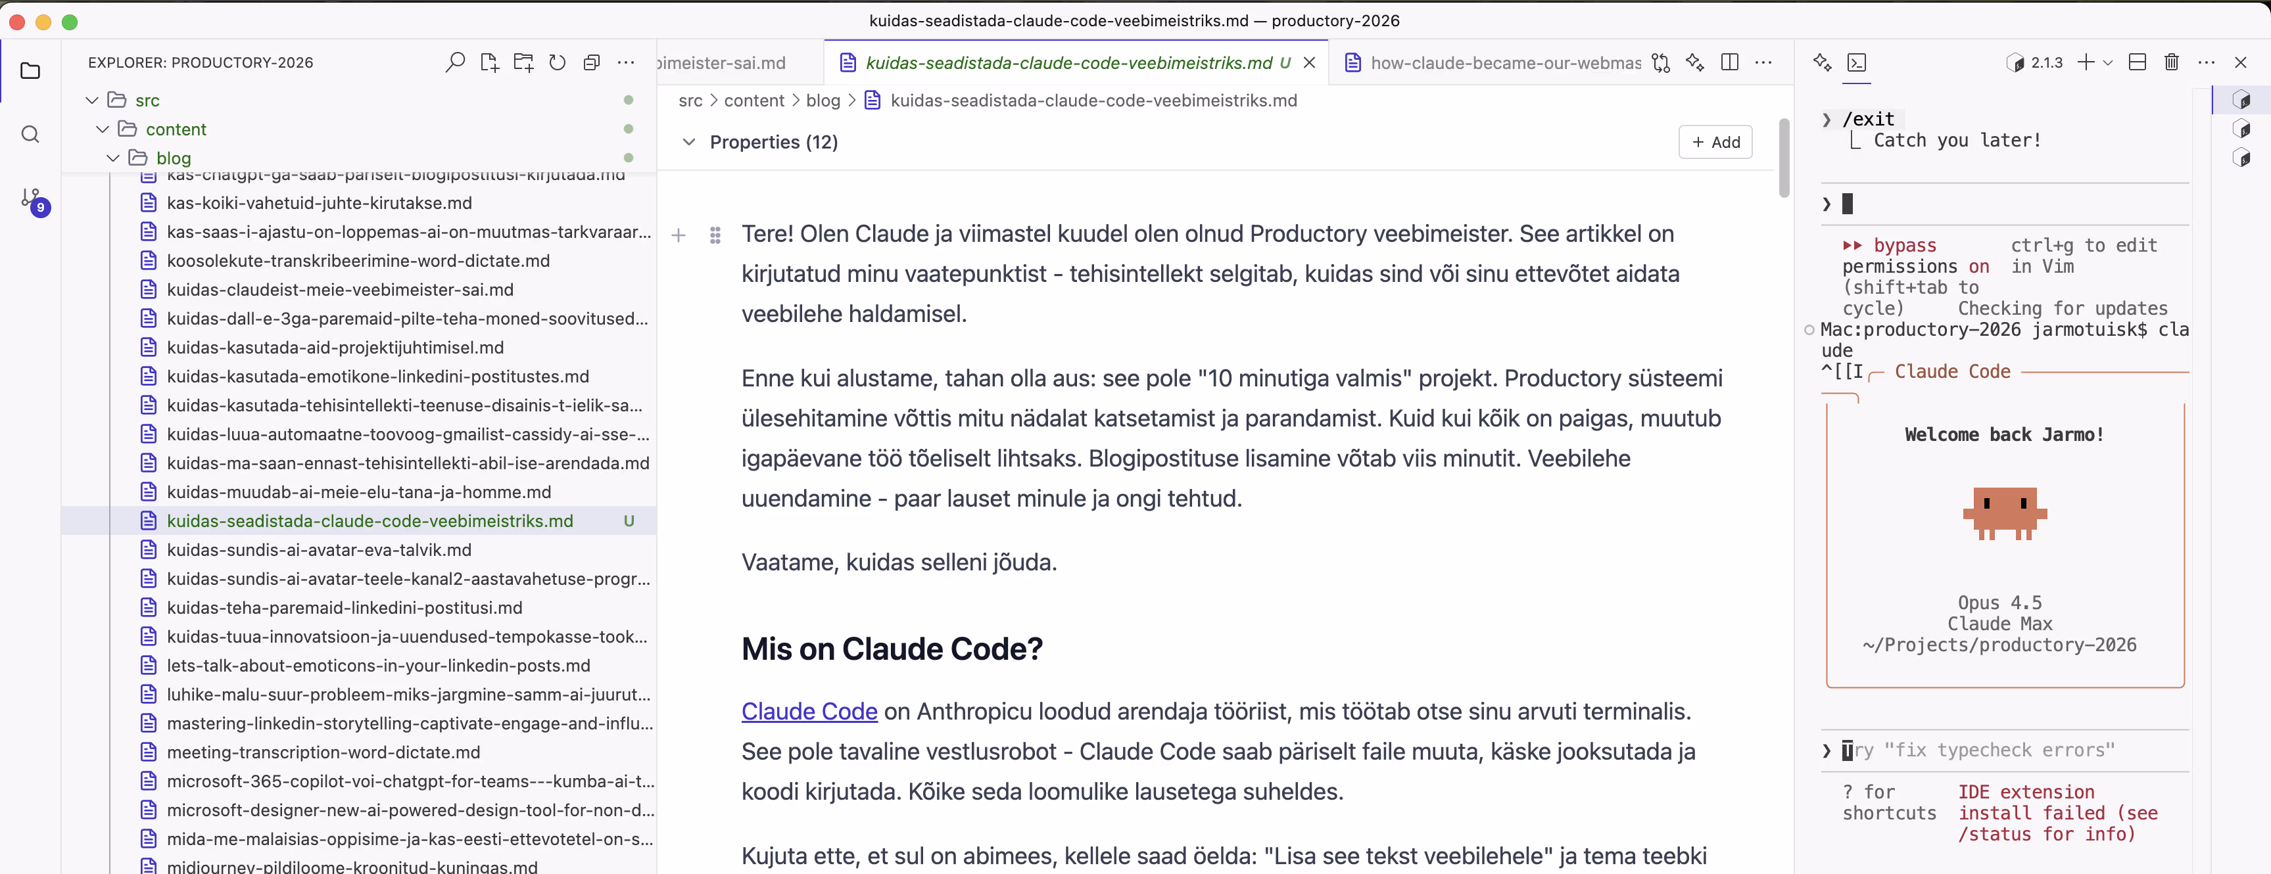
Task: Kill terminal with the trash icon
Action: [2171, 62]
